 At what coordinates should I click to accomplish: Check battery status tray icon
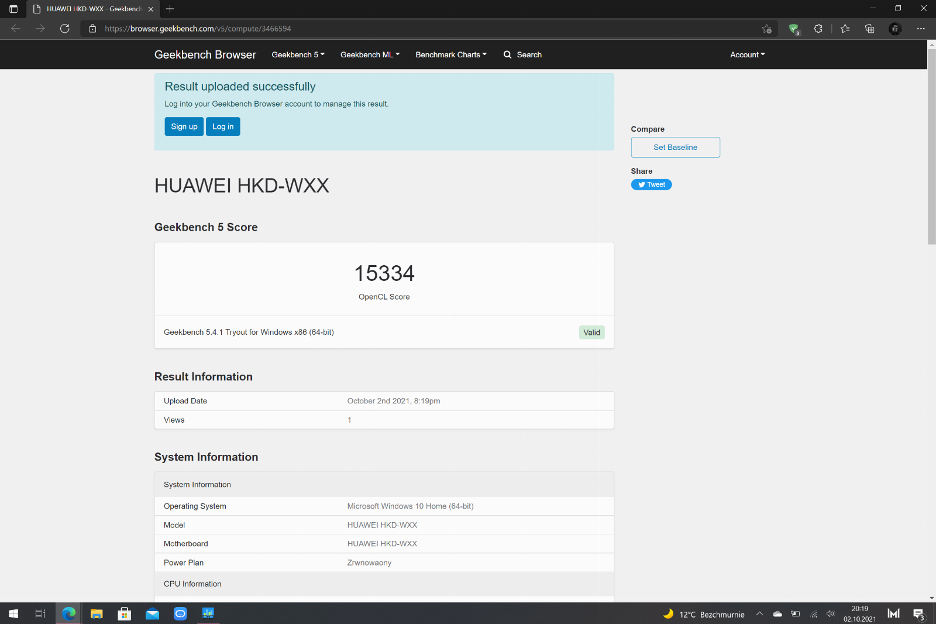pyautogui.click(x=795, y=614)
